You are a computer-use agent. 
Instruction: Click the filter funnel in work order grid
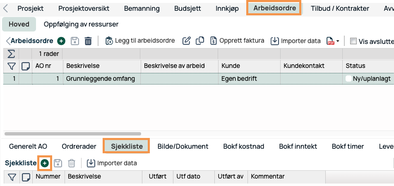11,66
